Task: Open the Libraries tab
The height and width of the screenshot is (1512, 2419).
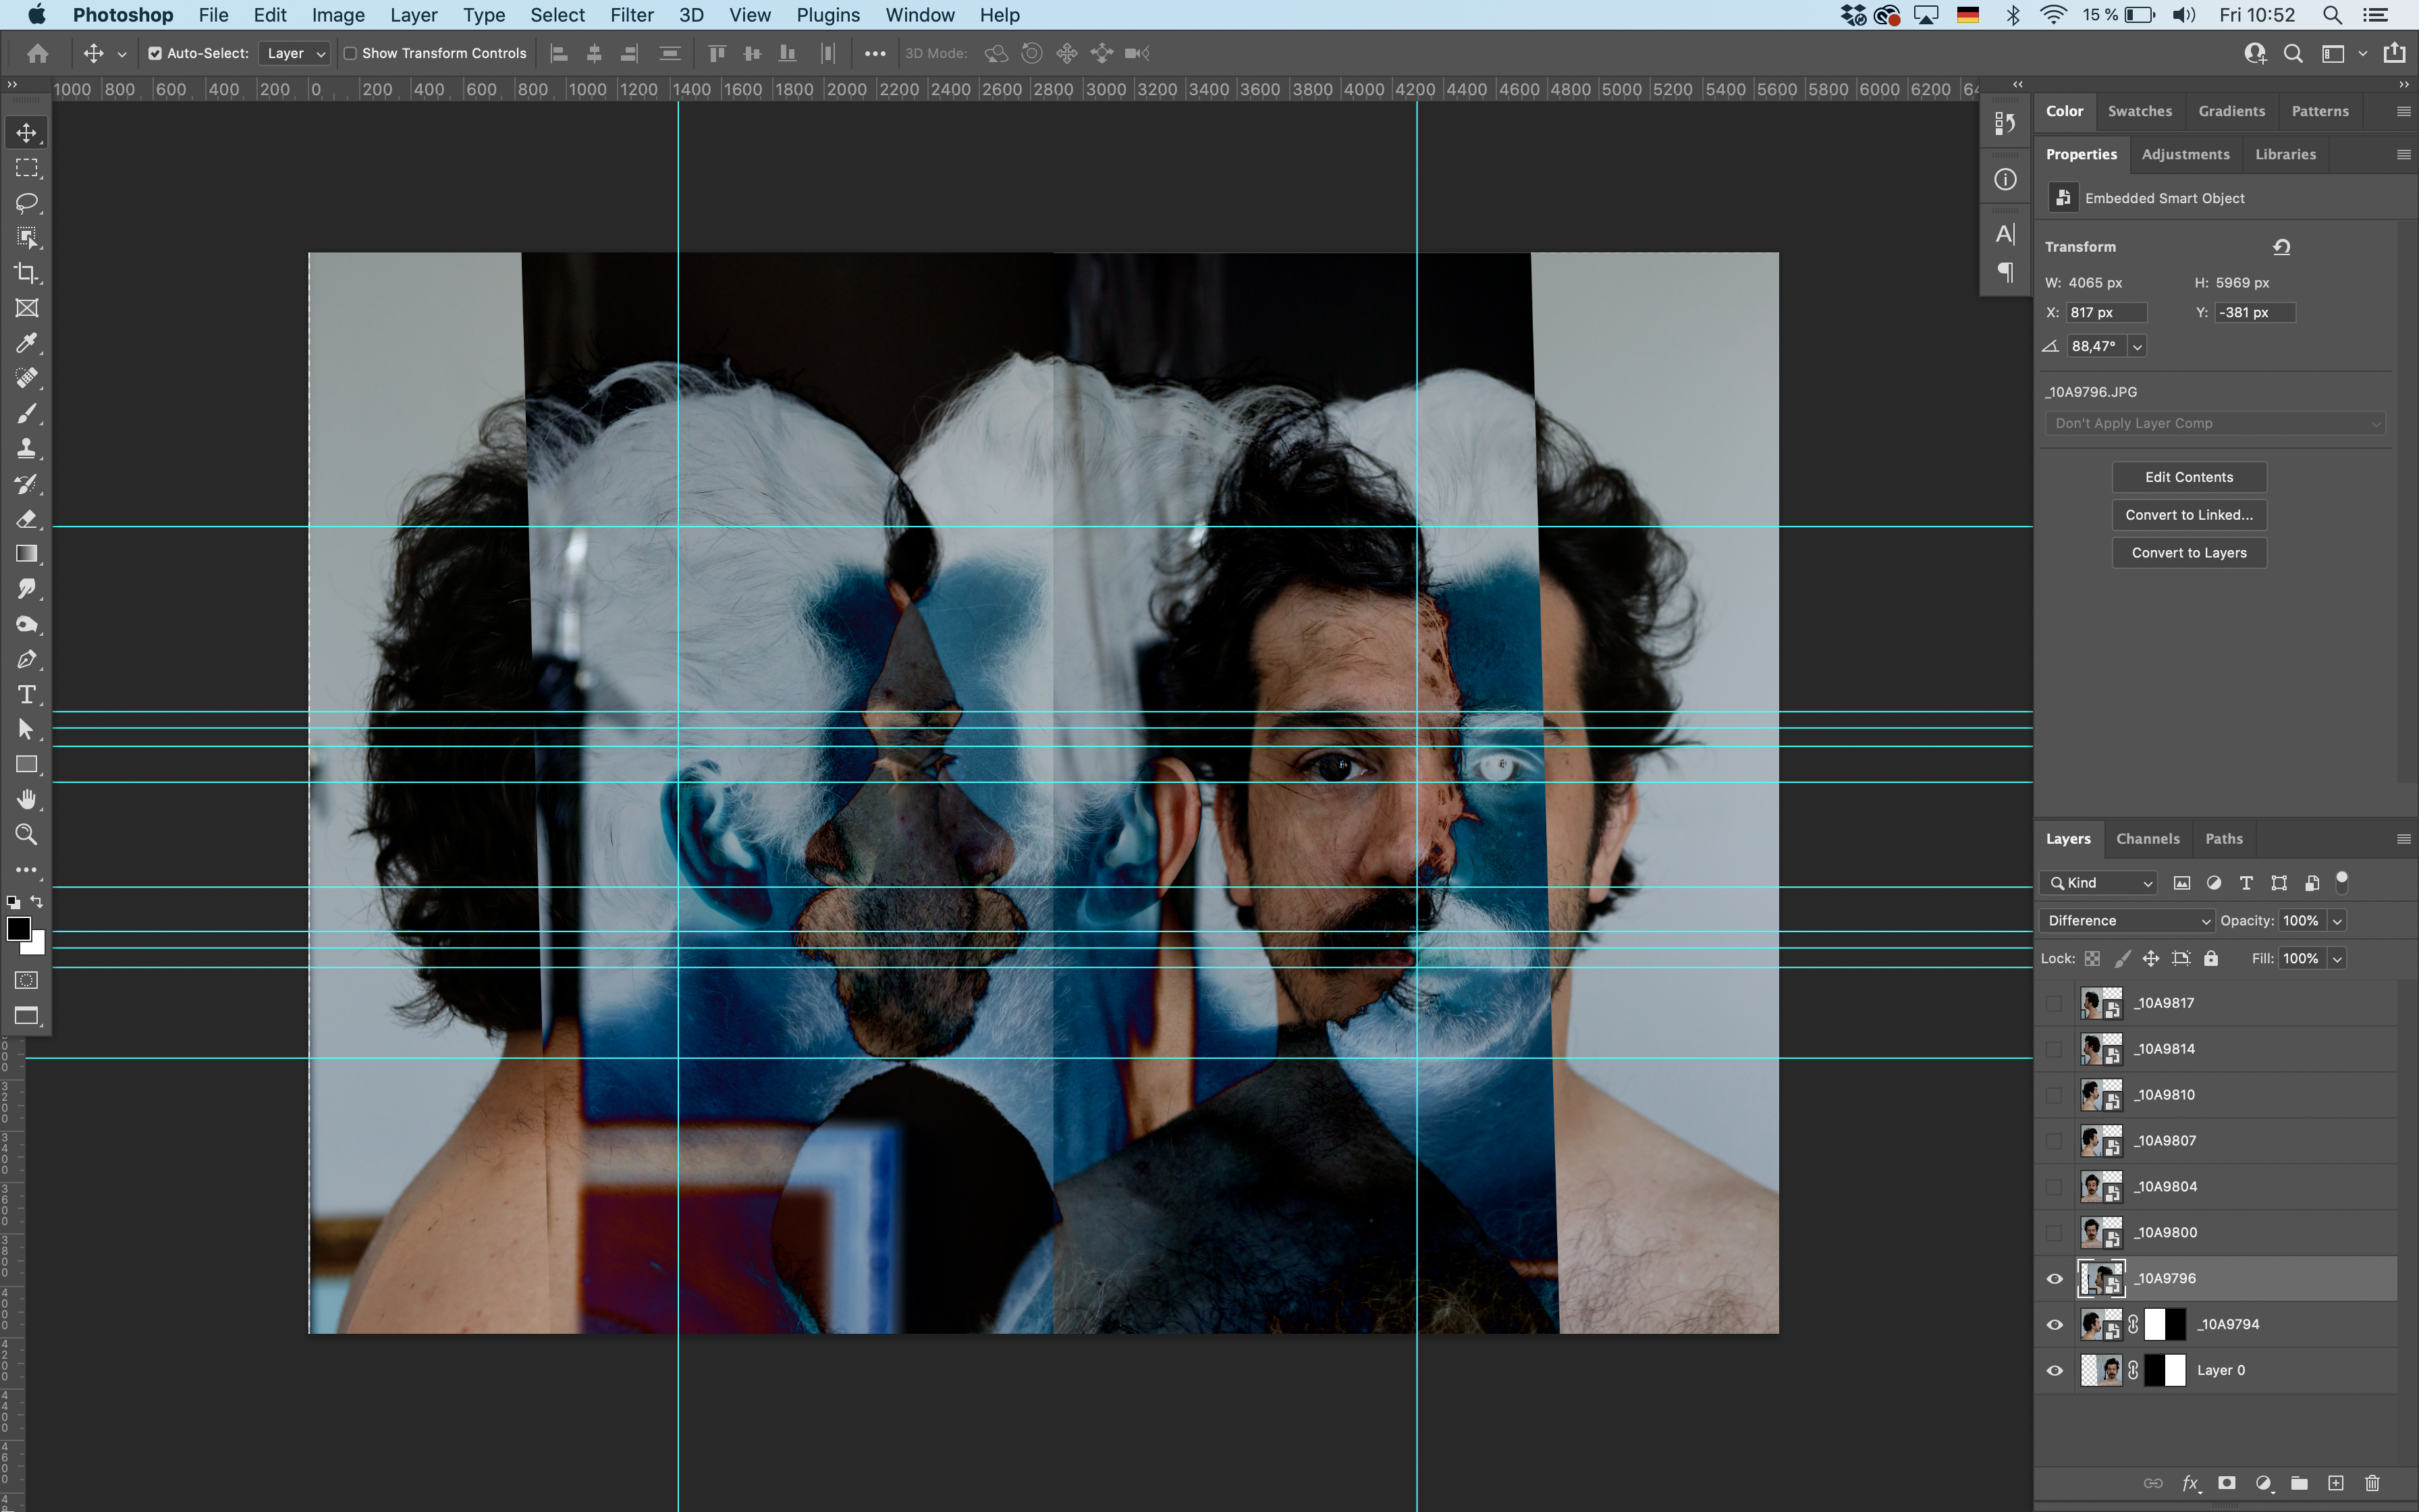Action: (2285, 154)
